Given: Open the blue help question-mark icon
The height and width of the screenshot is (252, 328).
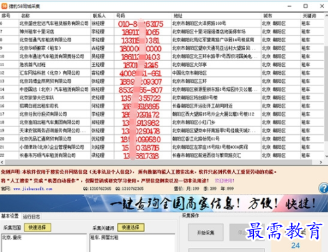Looking at the screenshot, I should point(324,188).
